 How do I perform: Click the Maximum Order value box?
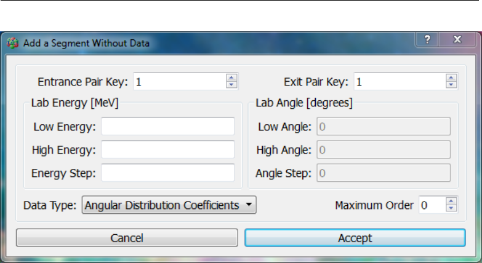pyautogui.click(x=433, y=205)
